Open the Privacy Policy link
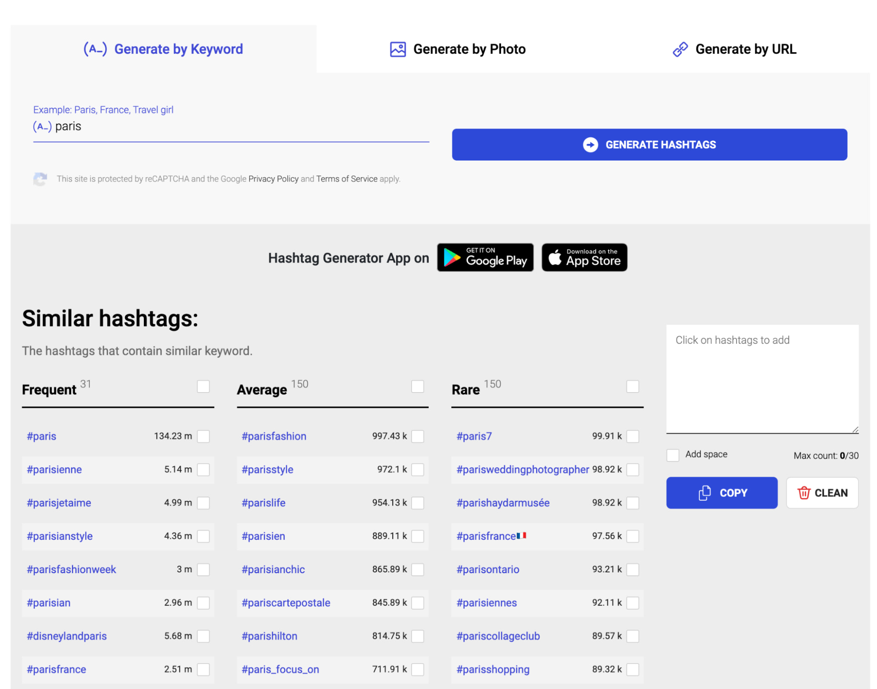 [273, 178]
